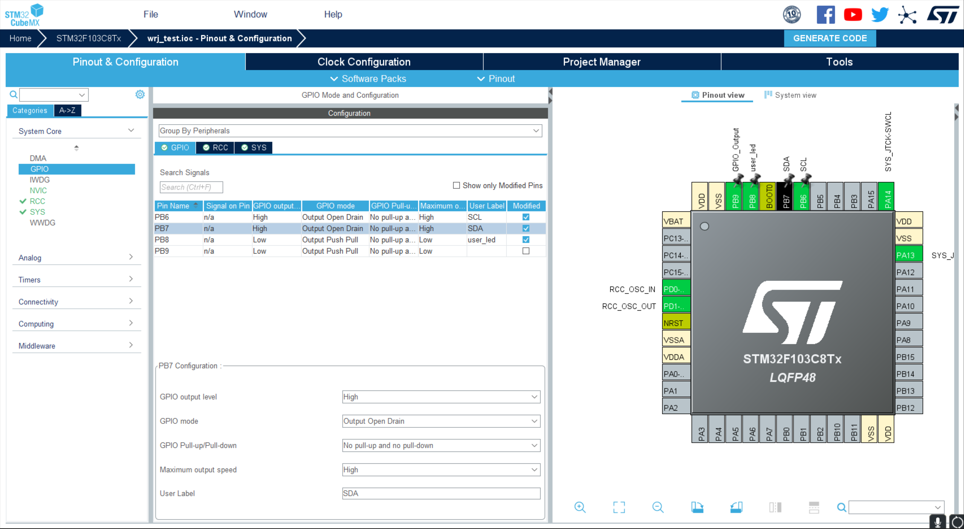The width and height of the screenshot is (964, 529).
Task: Zoom in on the chip pinout
Action: (x=580, y=507)
